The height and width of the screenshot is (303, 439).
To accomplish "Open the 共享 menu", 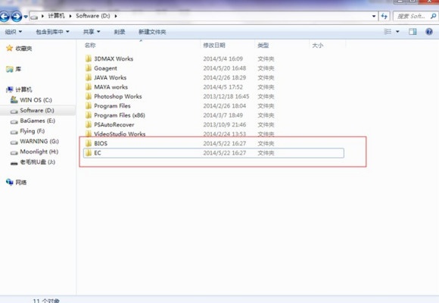I will click(92, 32).
